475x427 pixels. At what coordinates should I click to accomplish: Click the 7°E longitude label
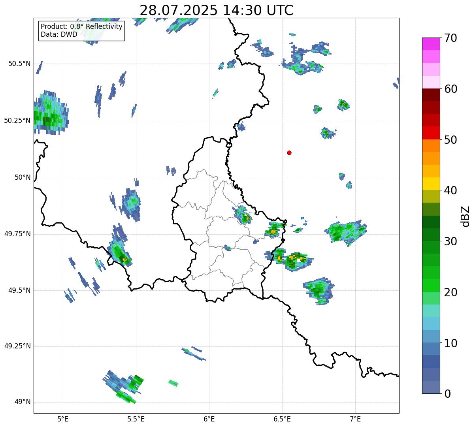(355, 419)
